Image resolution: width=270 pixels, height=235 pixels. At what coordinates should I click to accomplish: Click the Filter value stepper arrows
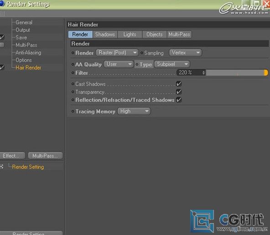coord(203,73)
